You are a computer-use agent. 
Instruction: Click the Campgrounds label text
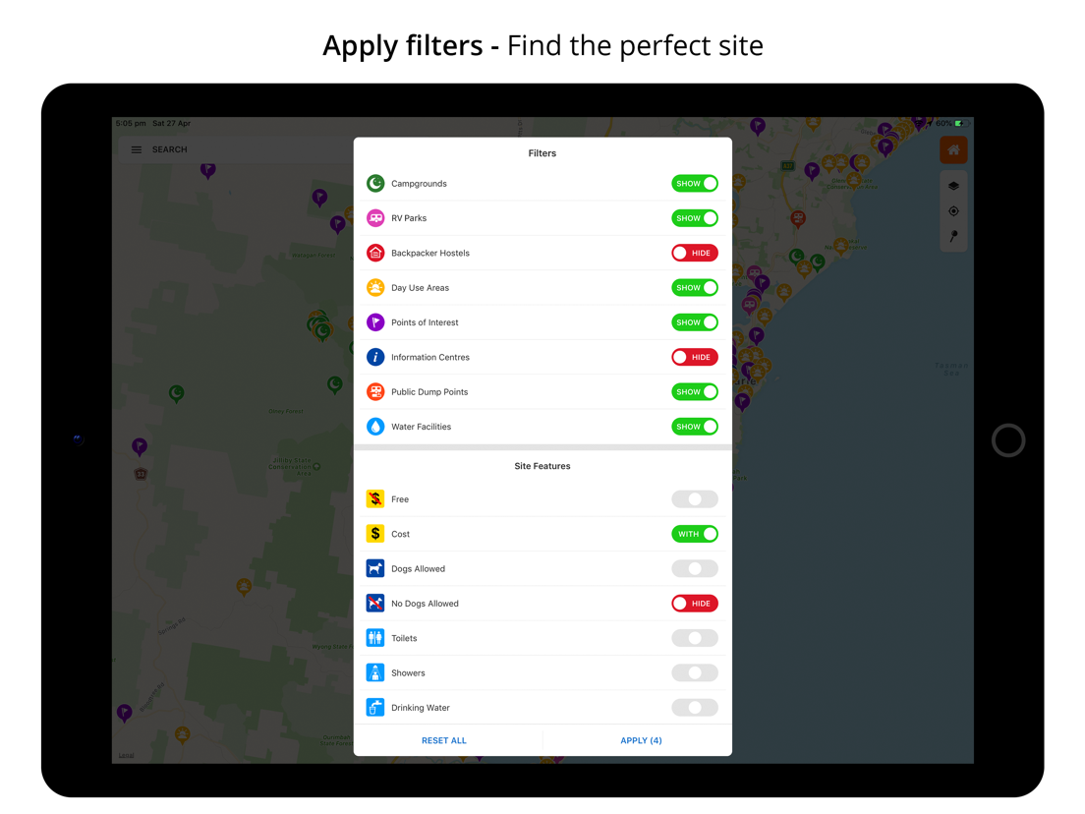pos(419,184)
